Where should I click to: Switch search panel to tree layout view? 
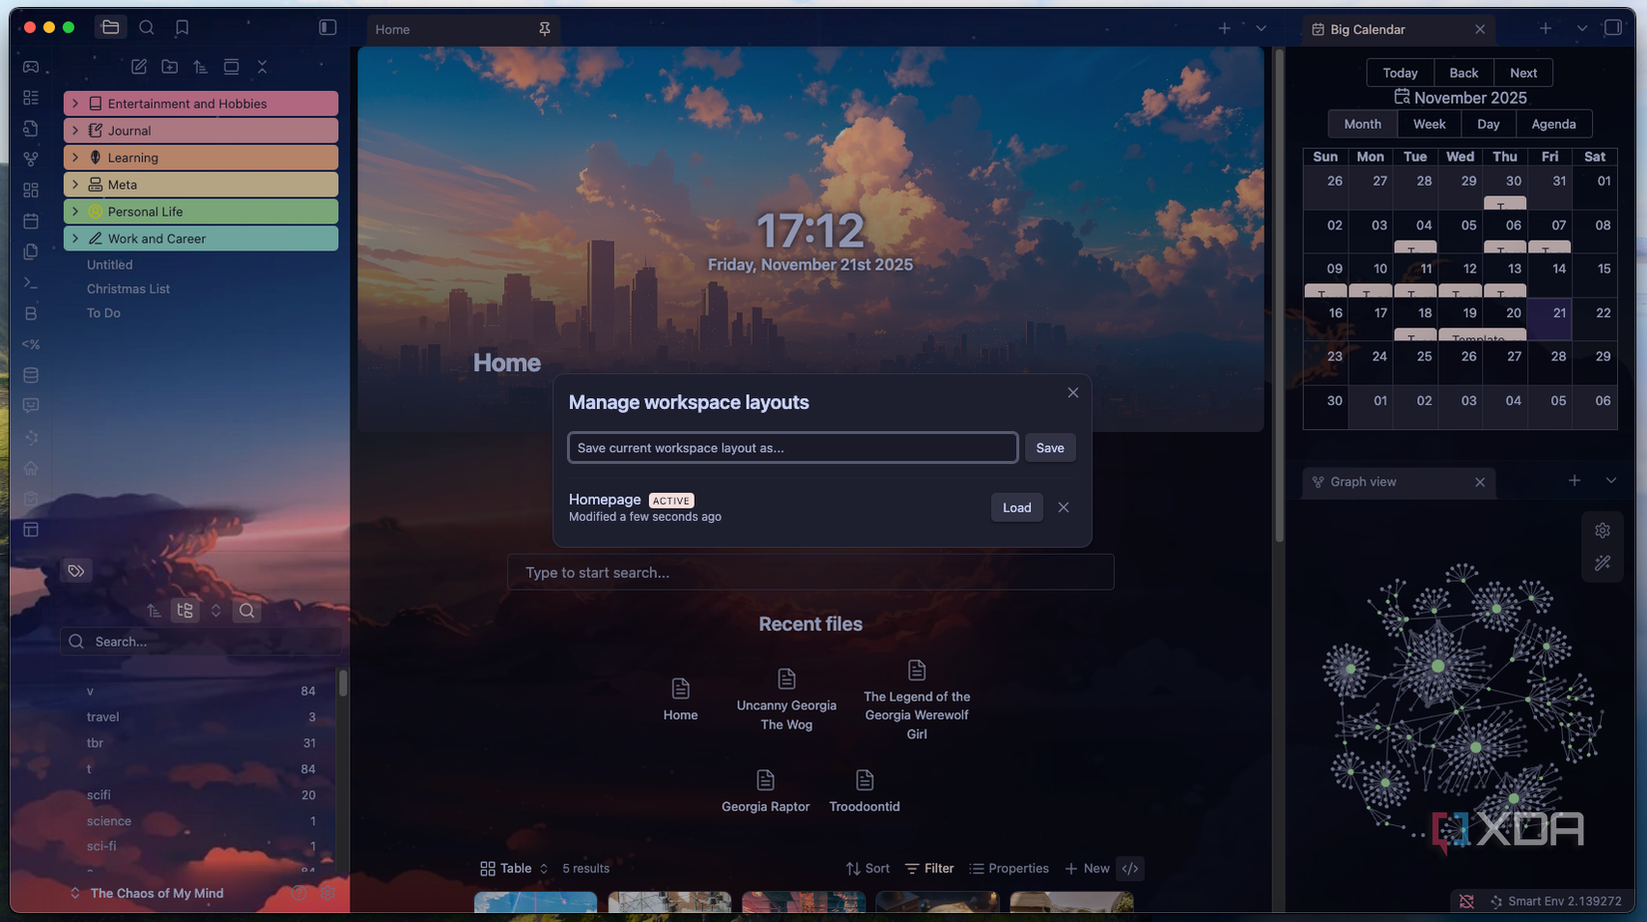pyautogui.click(x=185, y=610)
